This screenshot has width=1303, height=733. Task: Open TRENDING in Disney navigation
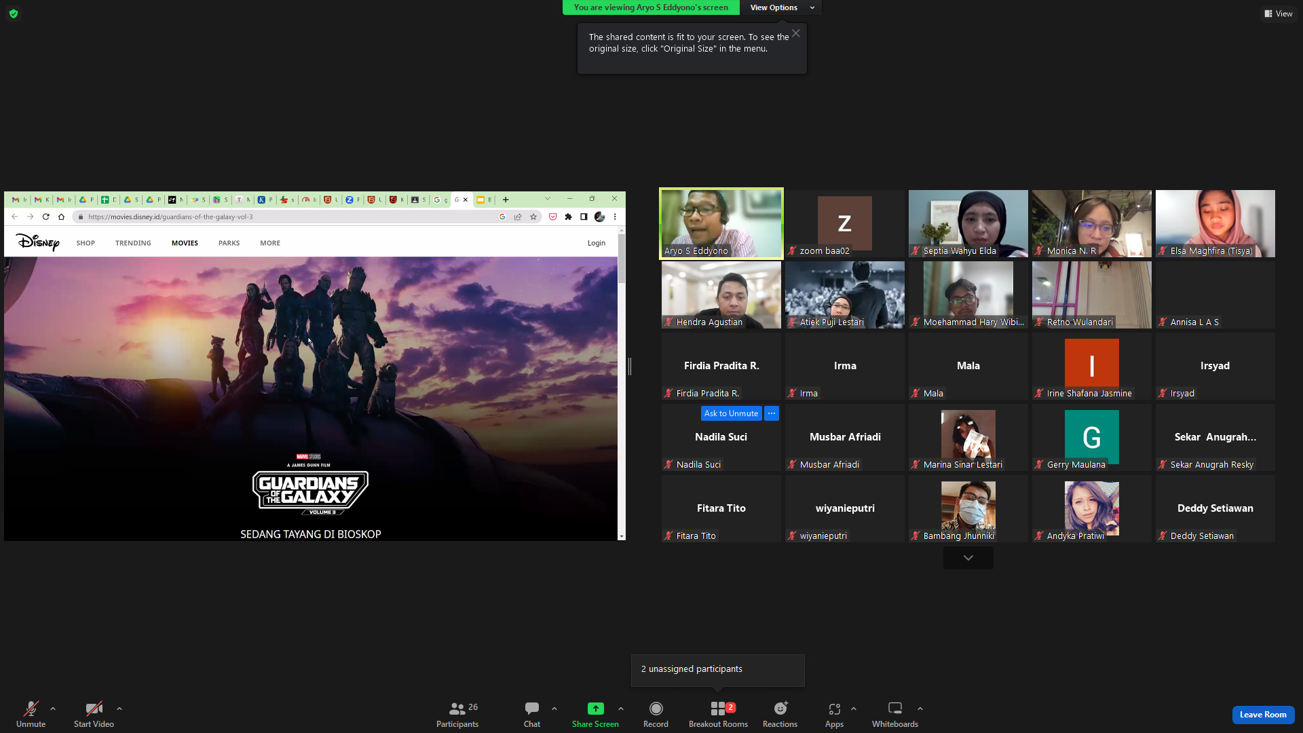tap(133, 243)
